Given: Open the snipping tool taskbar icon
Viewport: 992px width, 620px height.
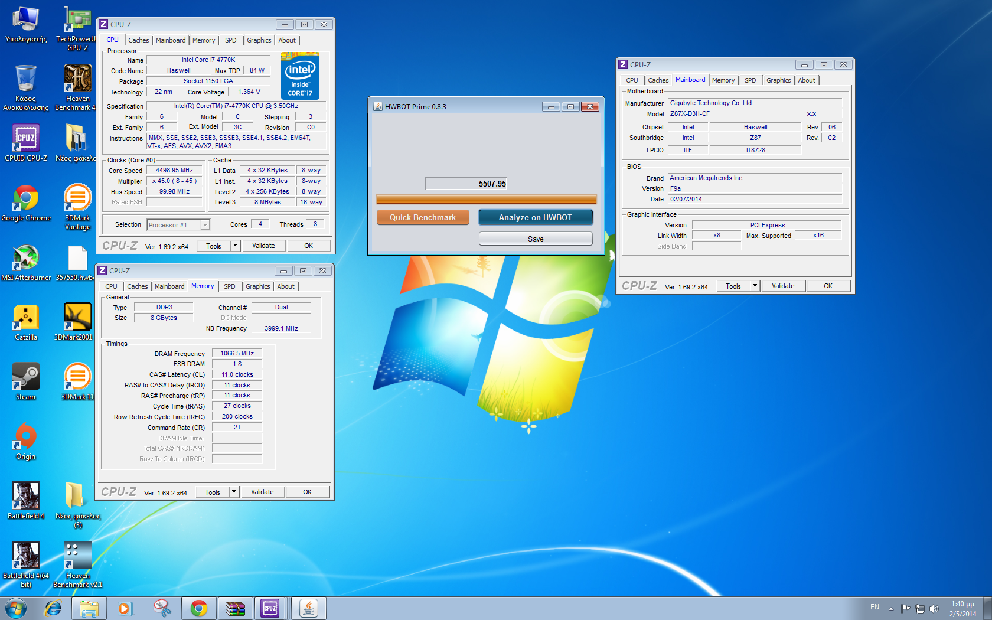Looking at the screenshot, I should pos(162,608).
